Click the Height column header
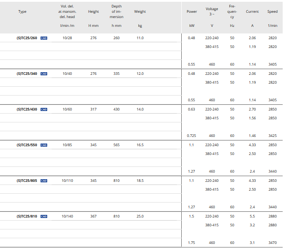284x251 pixels. click(93, 11)
